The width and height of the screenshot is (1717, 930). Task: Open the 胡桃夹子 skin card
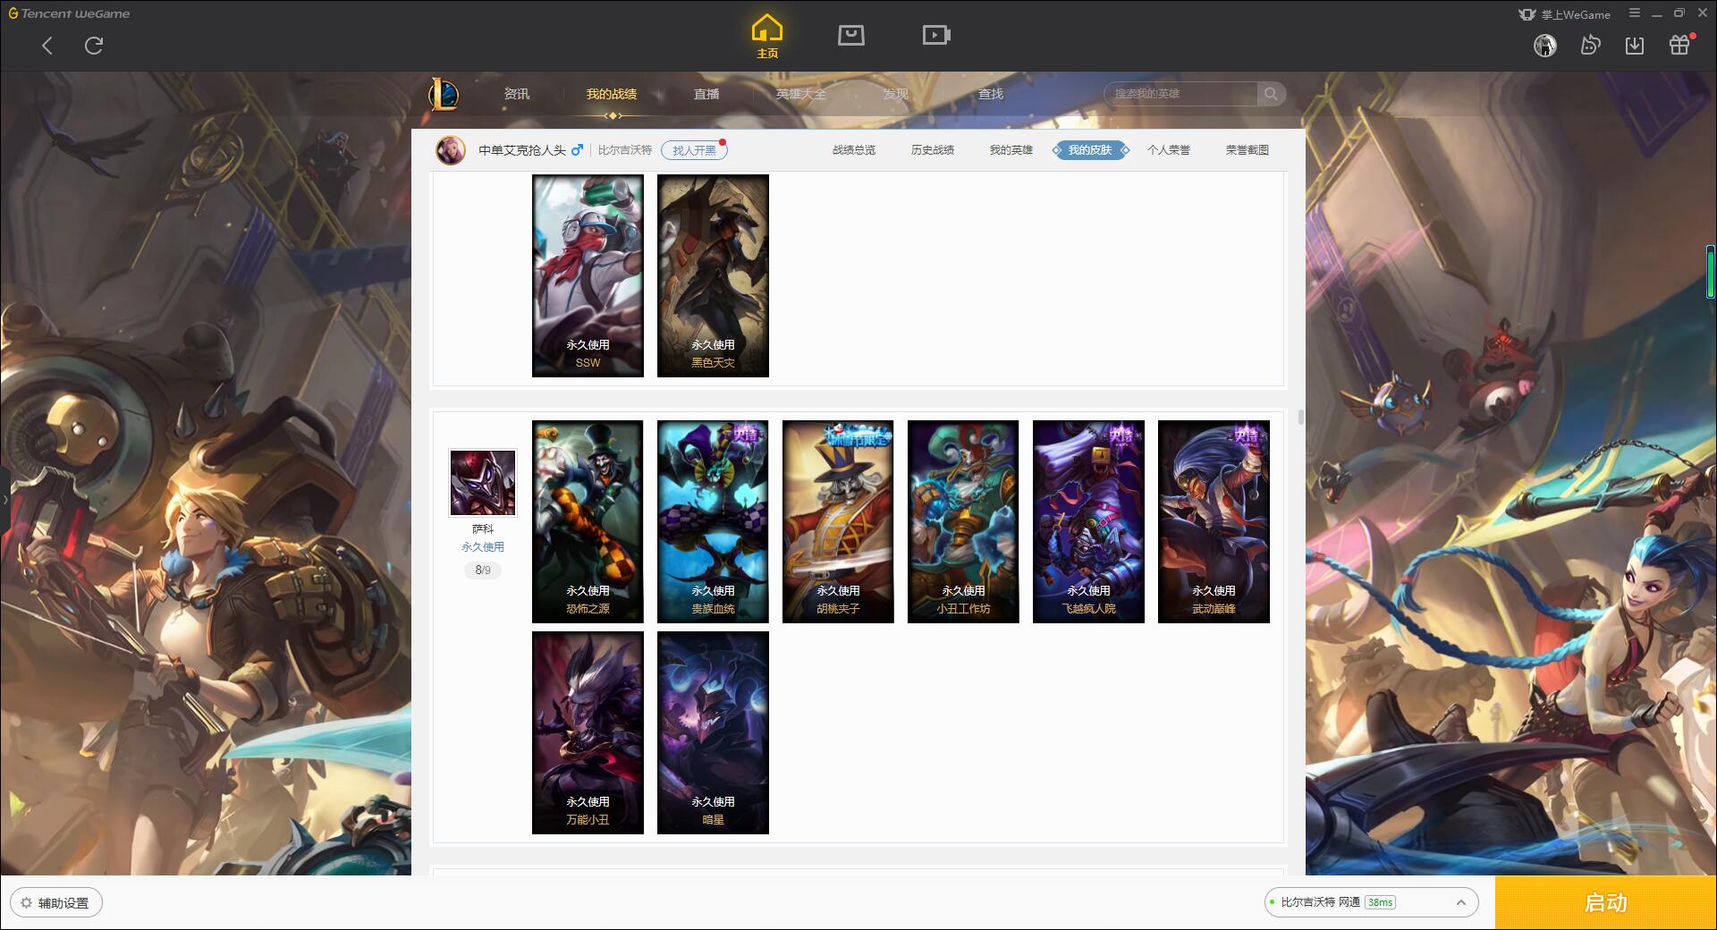pos(838,521)
